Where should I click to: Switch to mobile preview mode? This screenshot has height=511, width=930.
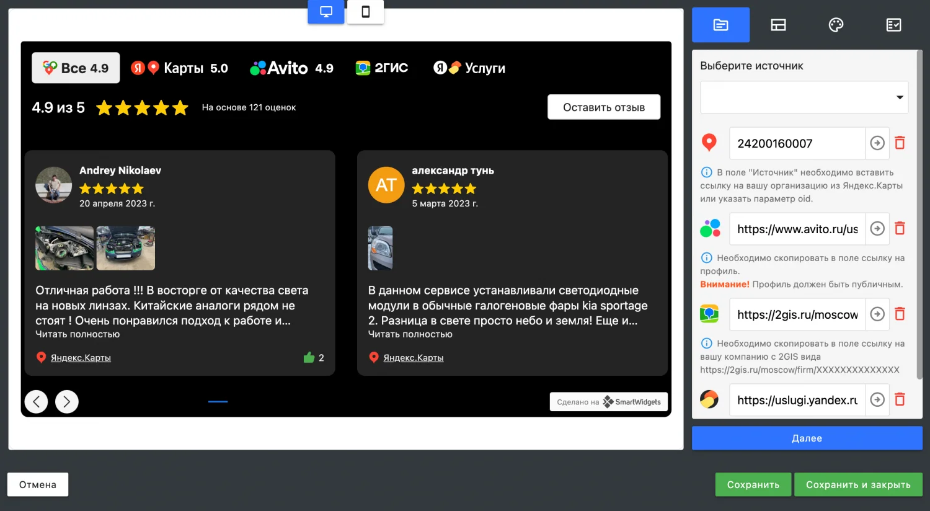pyautogui.click(x=365, y=12)
